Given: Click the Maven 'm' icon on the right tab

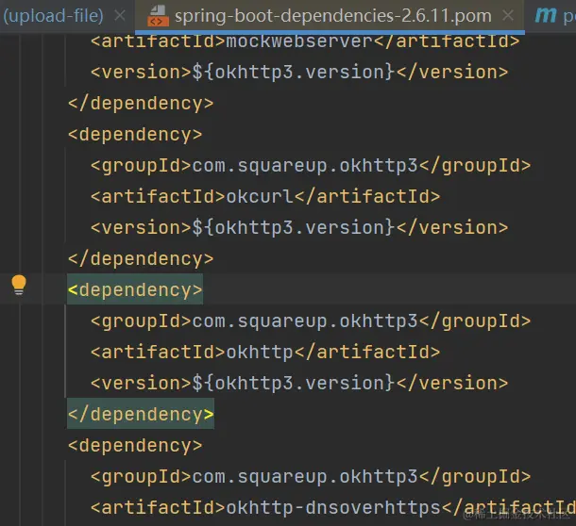Looking at the screenshot, I should click(546, 15).
